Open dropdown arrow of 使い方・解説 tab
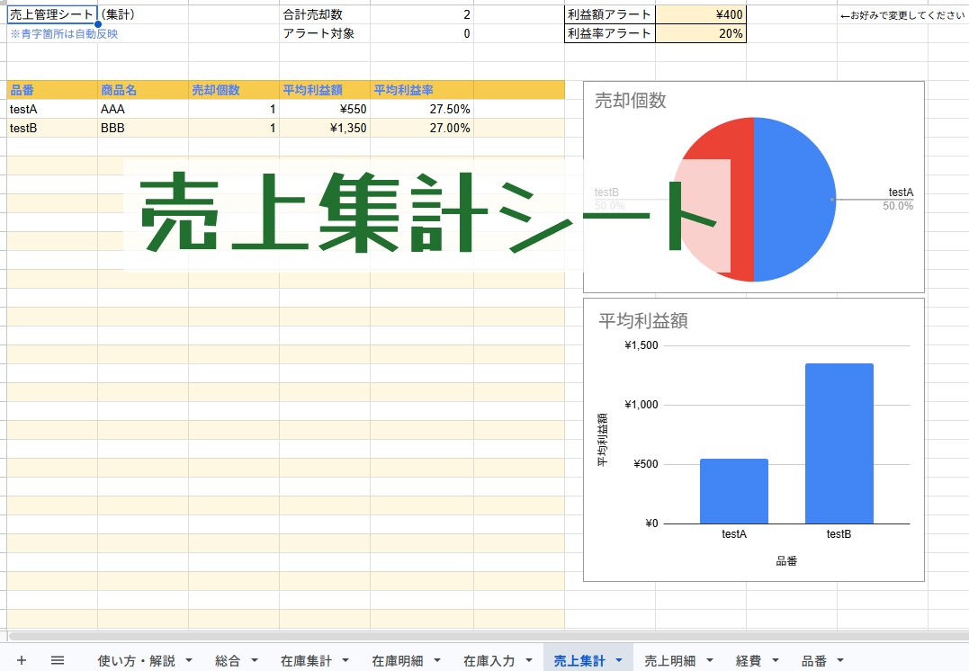This screenshot has width=969, height=671. [x=188, y=660]
